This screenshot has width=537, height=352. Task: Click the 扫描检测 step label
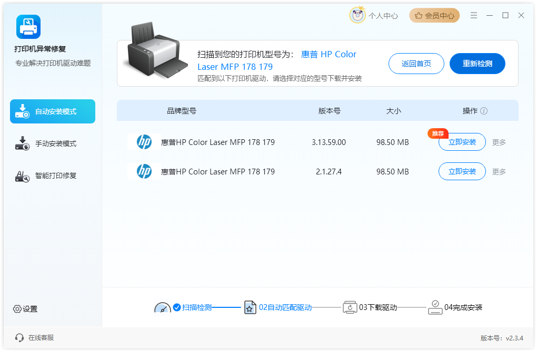pos(197,307)
